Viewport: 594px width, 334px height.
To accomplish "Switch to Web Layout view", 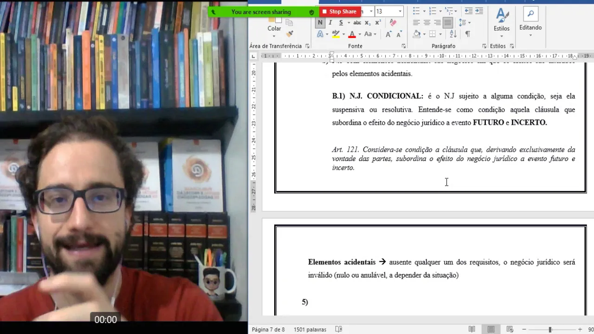I will [x=509, y=329].
